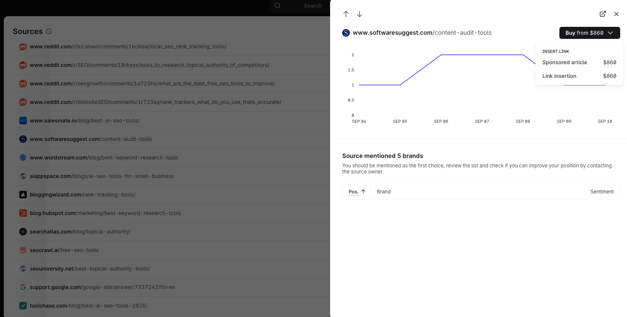Image resolution: width=627 pixels, height=317 pixels.
Task: Select Sponsored article $860 option
Action: (579, 62)
